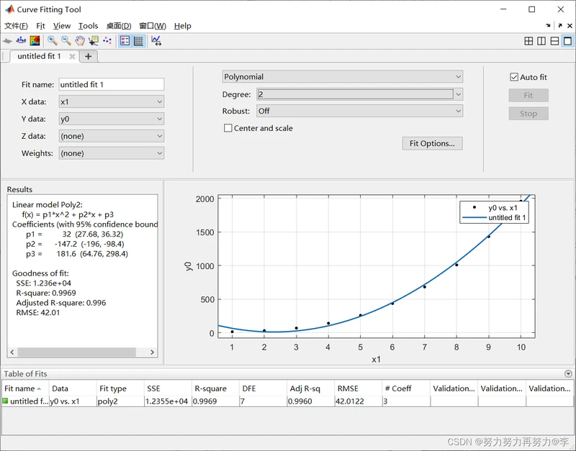Select the untitled fit 1 tab
Image resolution: width=576 pixels, height=451 pixels.
click(x=39, y=56)
